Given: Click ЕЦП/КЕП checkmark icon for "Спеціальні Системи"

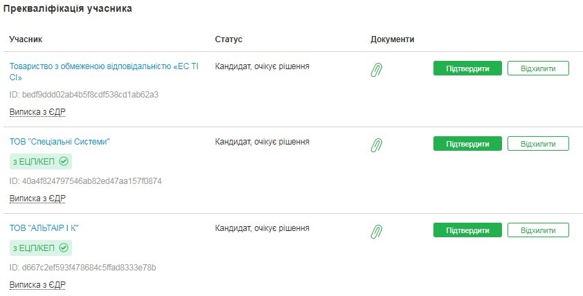Looking at the screenshot, I should 64,161.
